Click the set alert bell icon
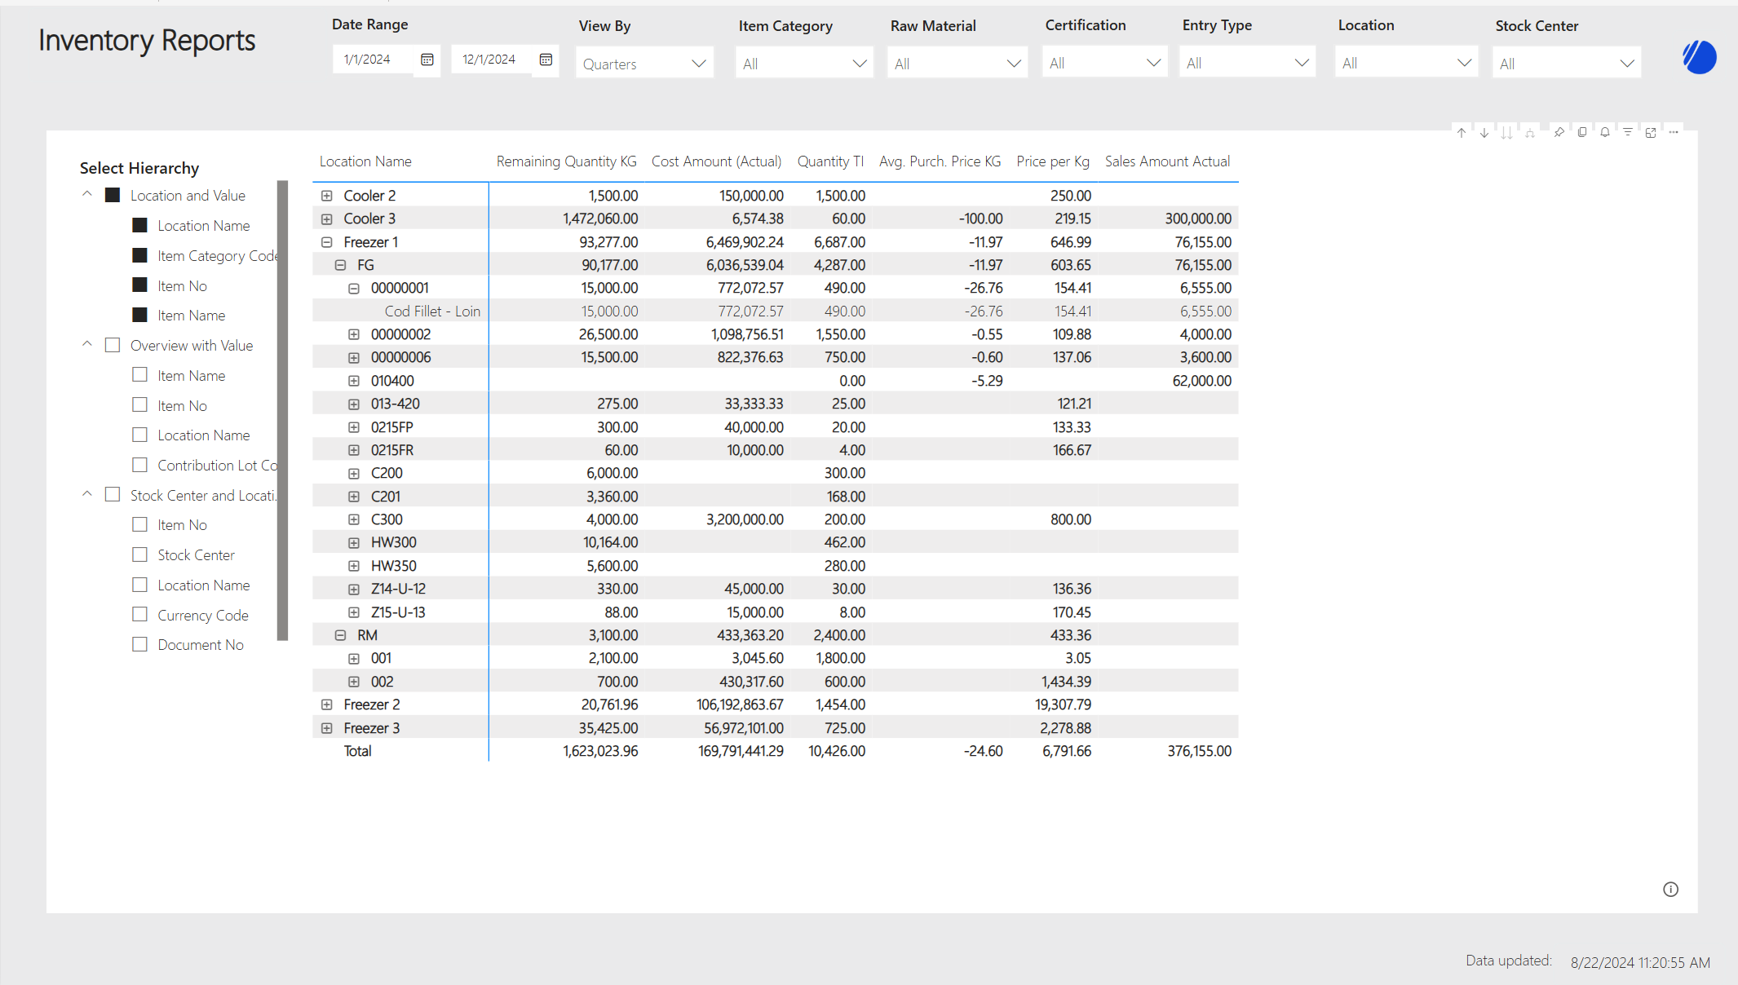The image size is (1738, 985). click(1605, 132)
